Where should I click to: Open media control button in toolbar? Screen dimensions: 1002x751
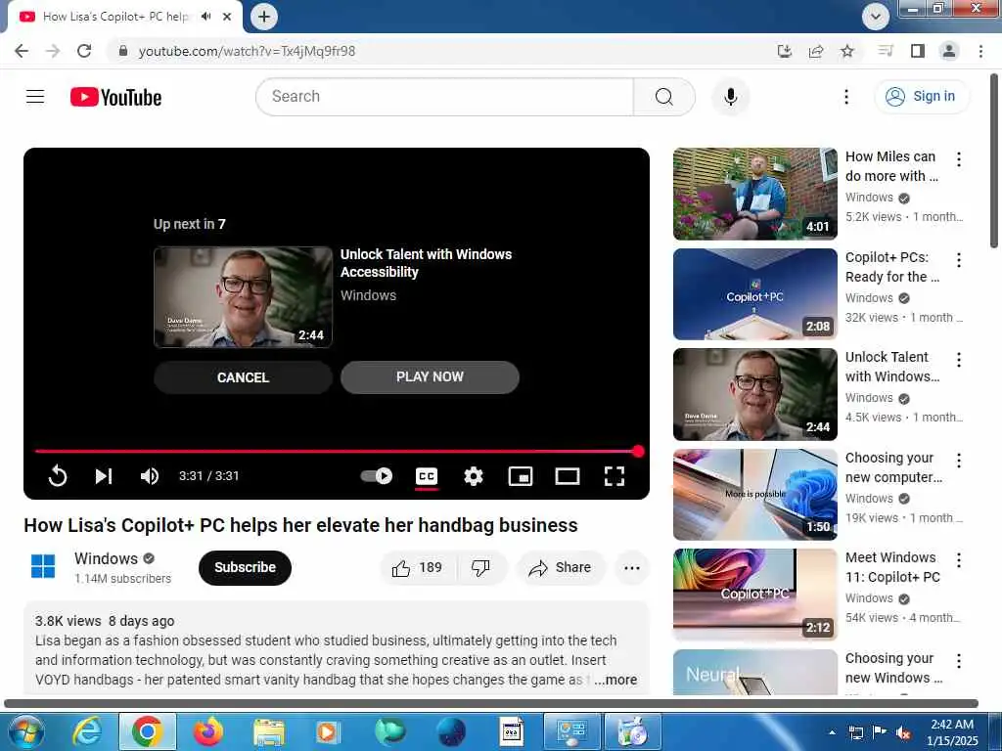coord(886,51)
